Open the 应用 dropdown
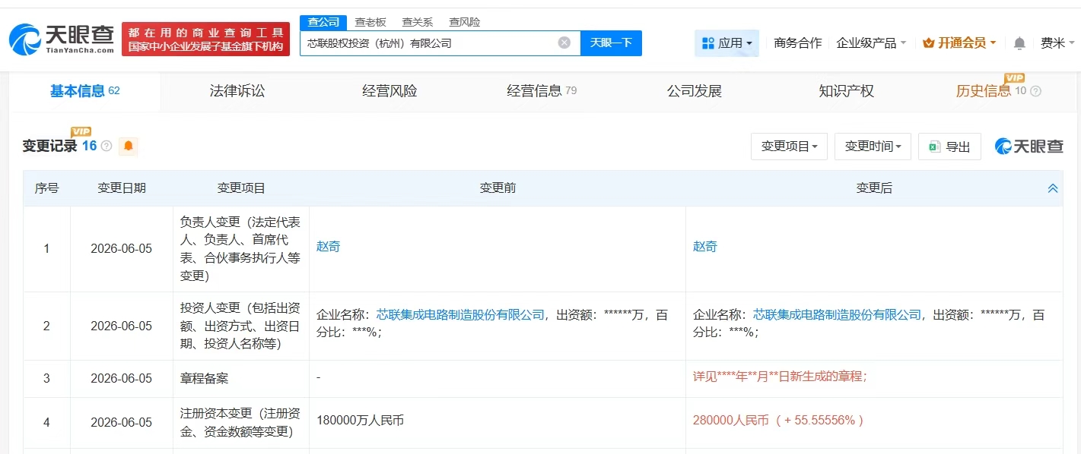The width and height of the screenshot is (1081, 454). 726,43
